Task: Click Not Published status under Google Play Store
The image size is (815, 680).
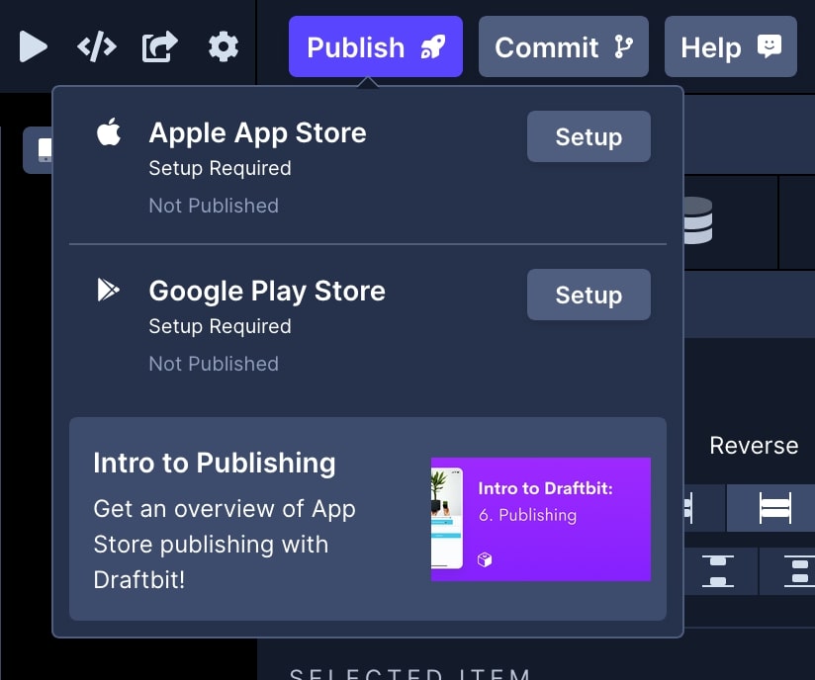Action: (214, 364)
